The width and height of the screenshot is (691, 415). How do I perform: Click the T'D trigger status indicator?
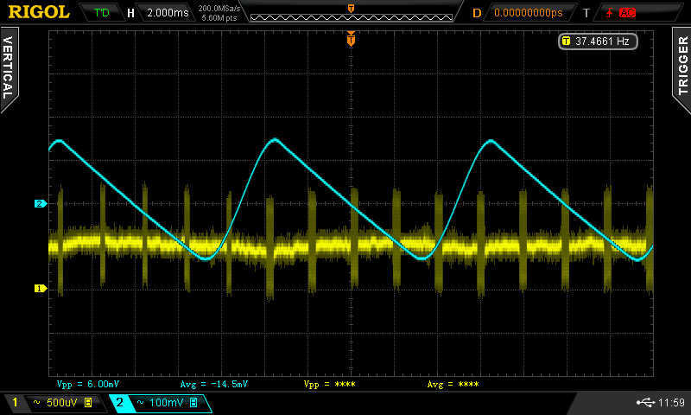[x=101, y=13]
